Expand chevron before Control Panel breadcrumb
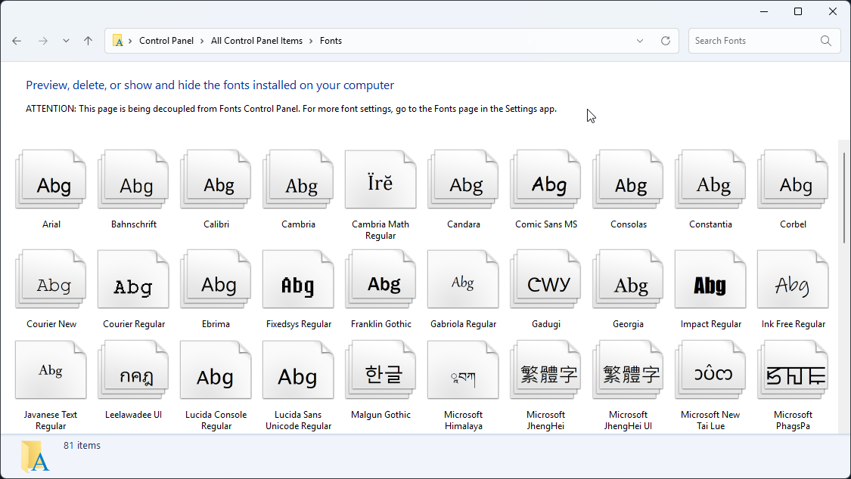Screen dimensions: 851x479 130,41
